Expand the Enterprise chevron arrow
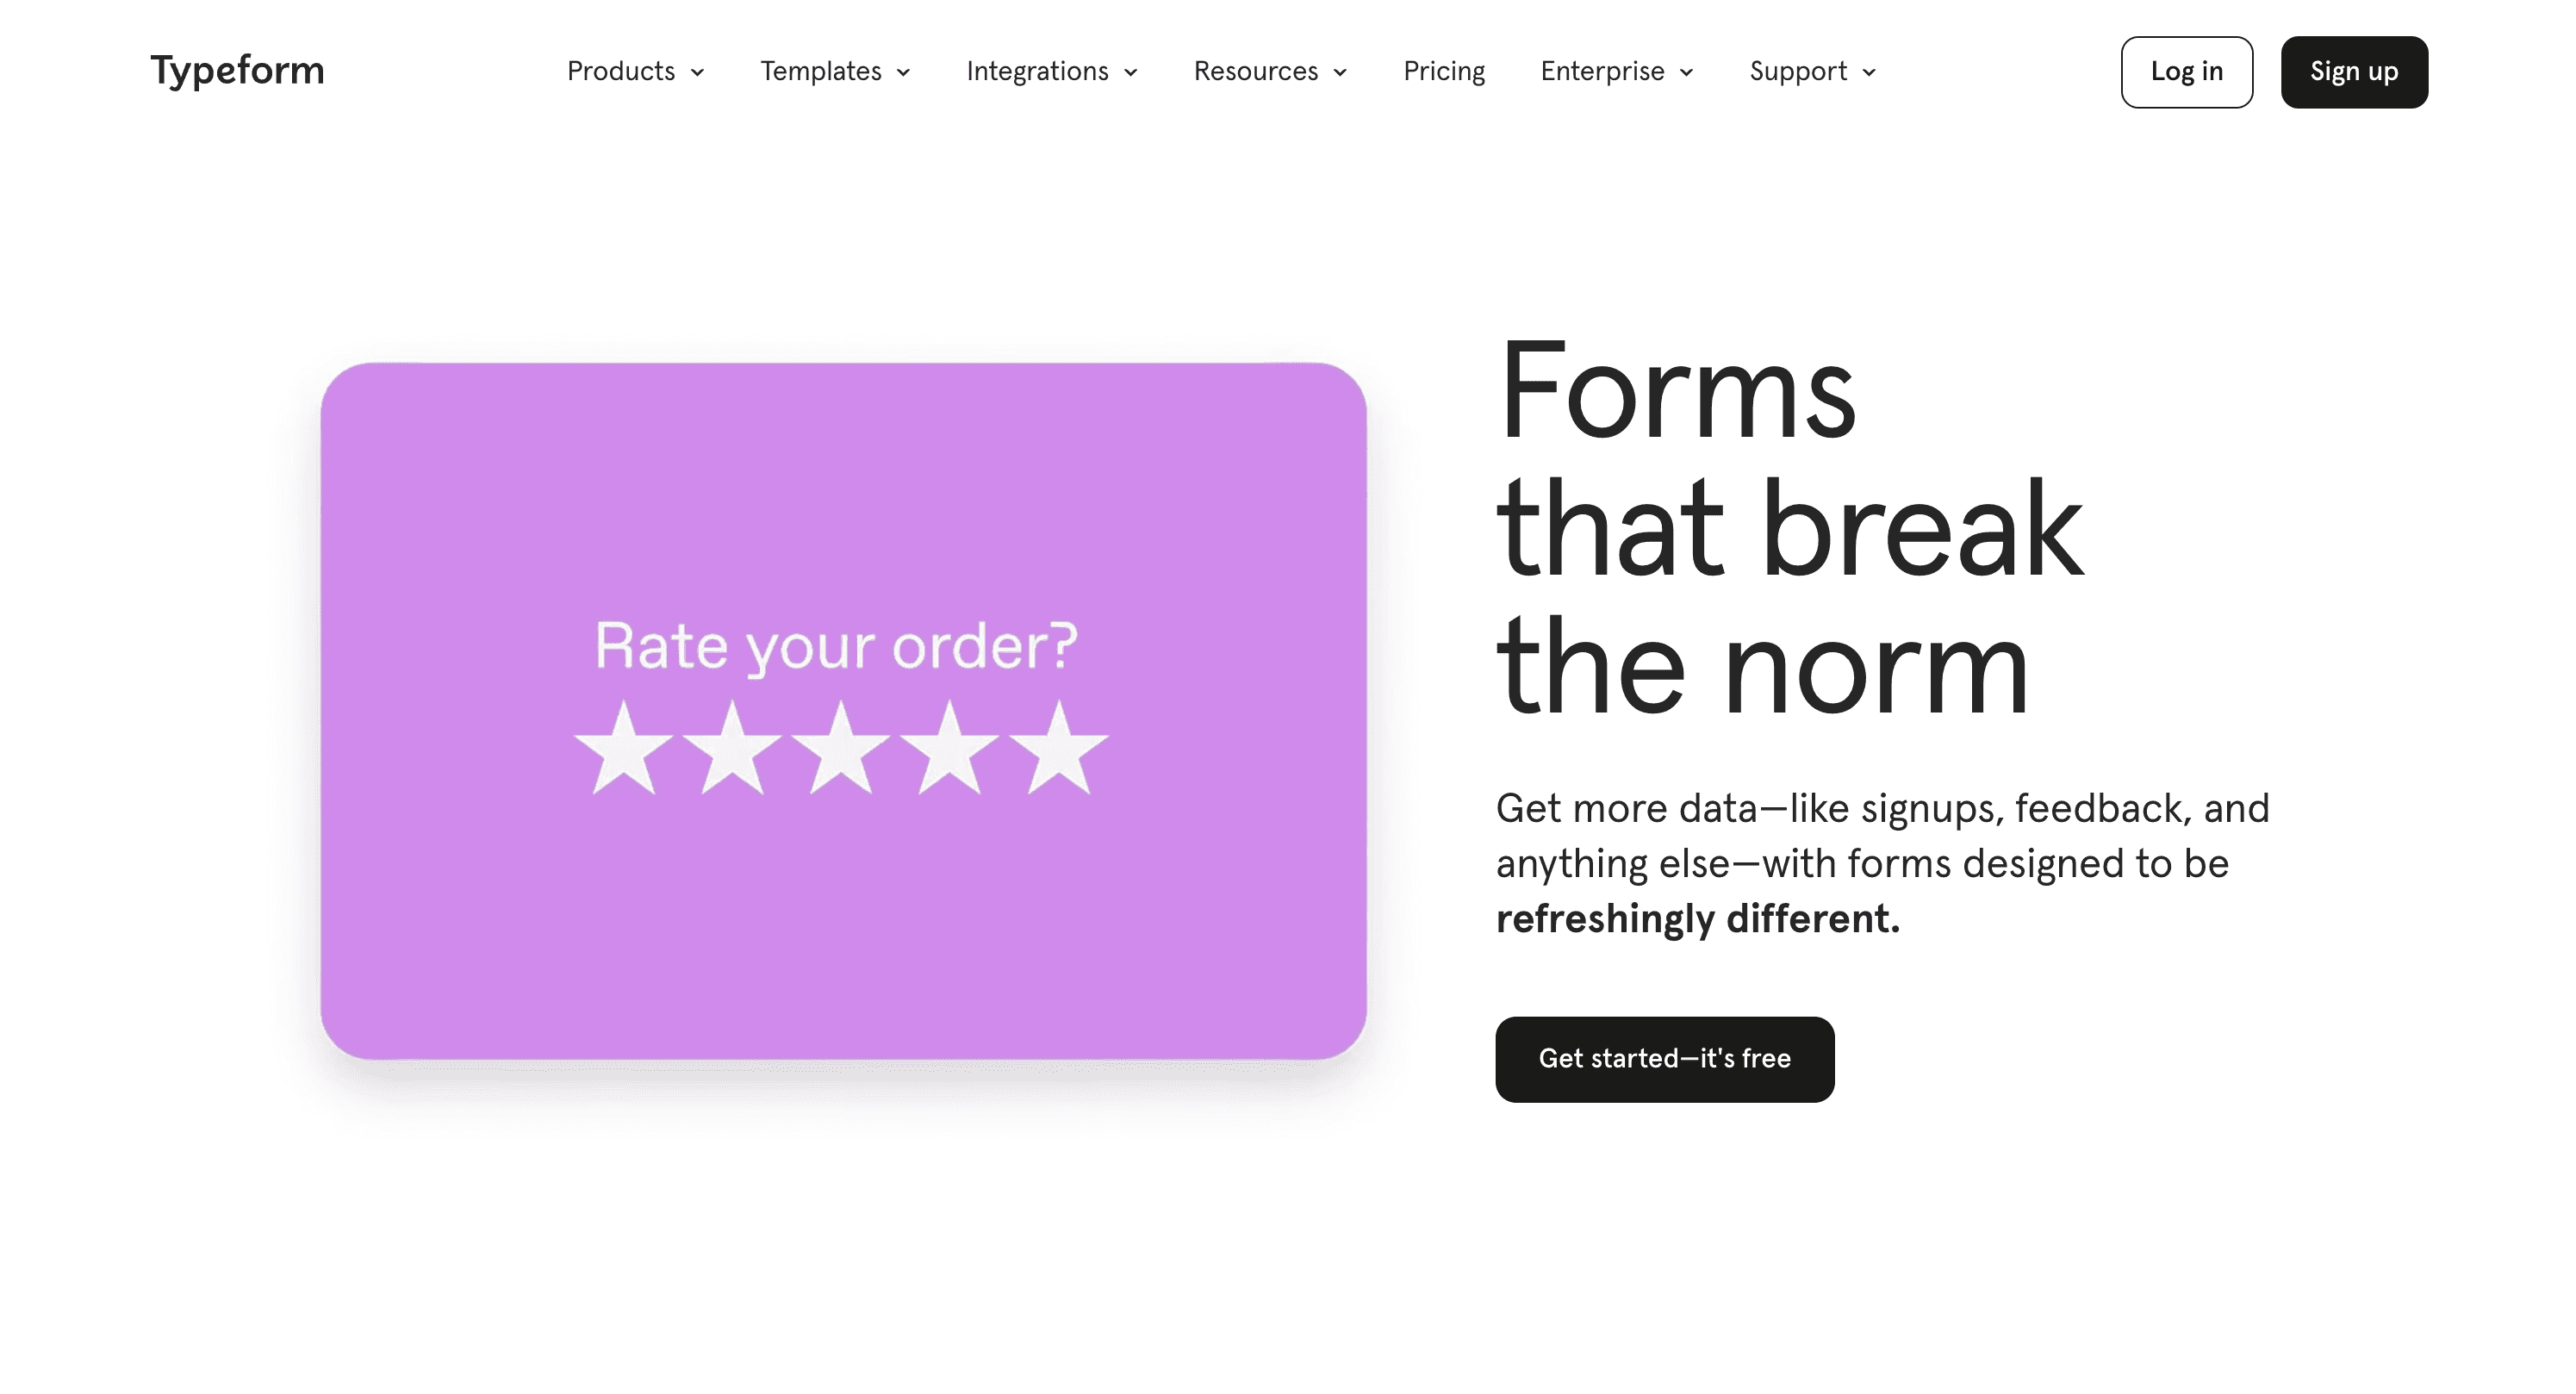This screenshot has height=1394, width=2576. (1687, 72)
